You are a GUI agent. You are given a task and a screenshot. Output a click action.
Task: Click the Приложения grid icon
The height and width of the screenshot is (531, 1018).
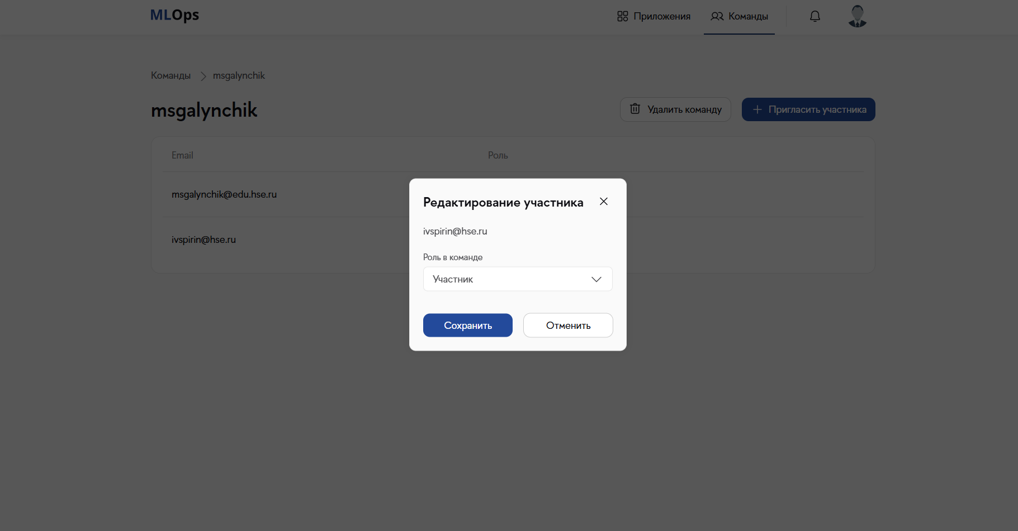point(623,16)
